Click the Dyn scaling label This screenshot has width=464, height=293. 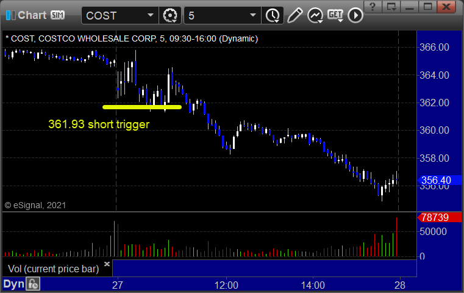(13, 284)
